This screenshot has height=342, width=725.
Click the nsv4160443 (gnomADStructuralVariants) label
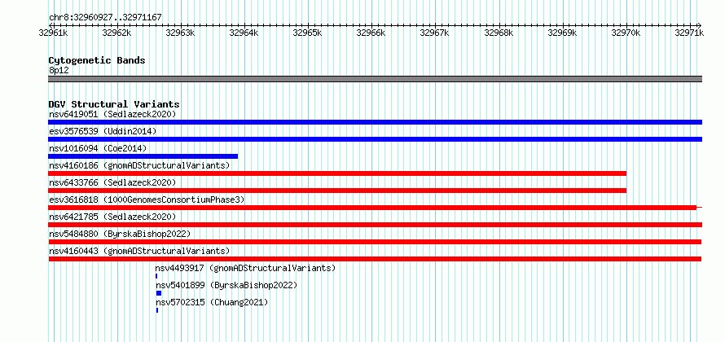(x=139, y=251)
